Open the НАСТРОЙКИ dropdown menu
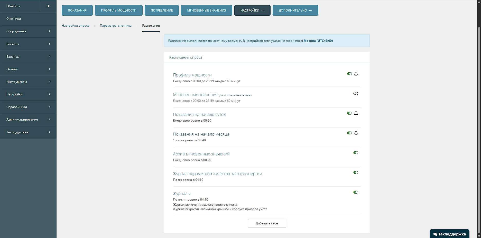The image size is (481, 238). pos(252,11)
